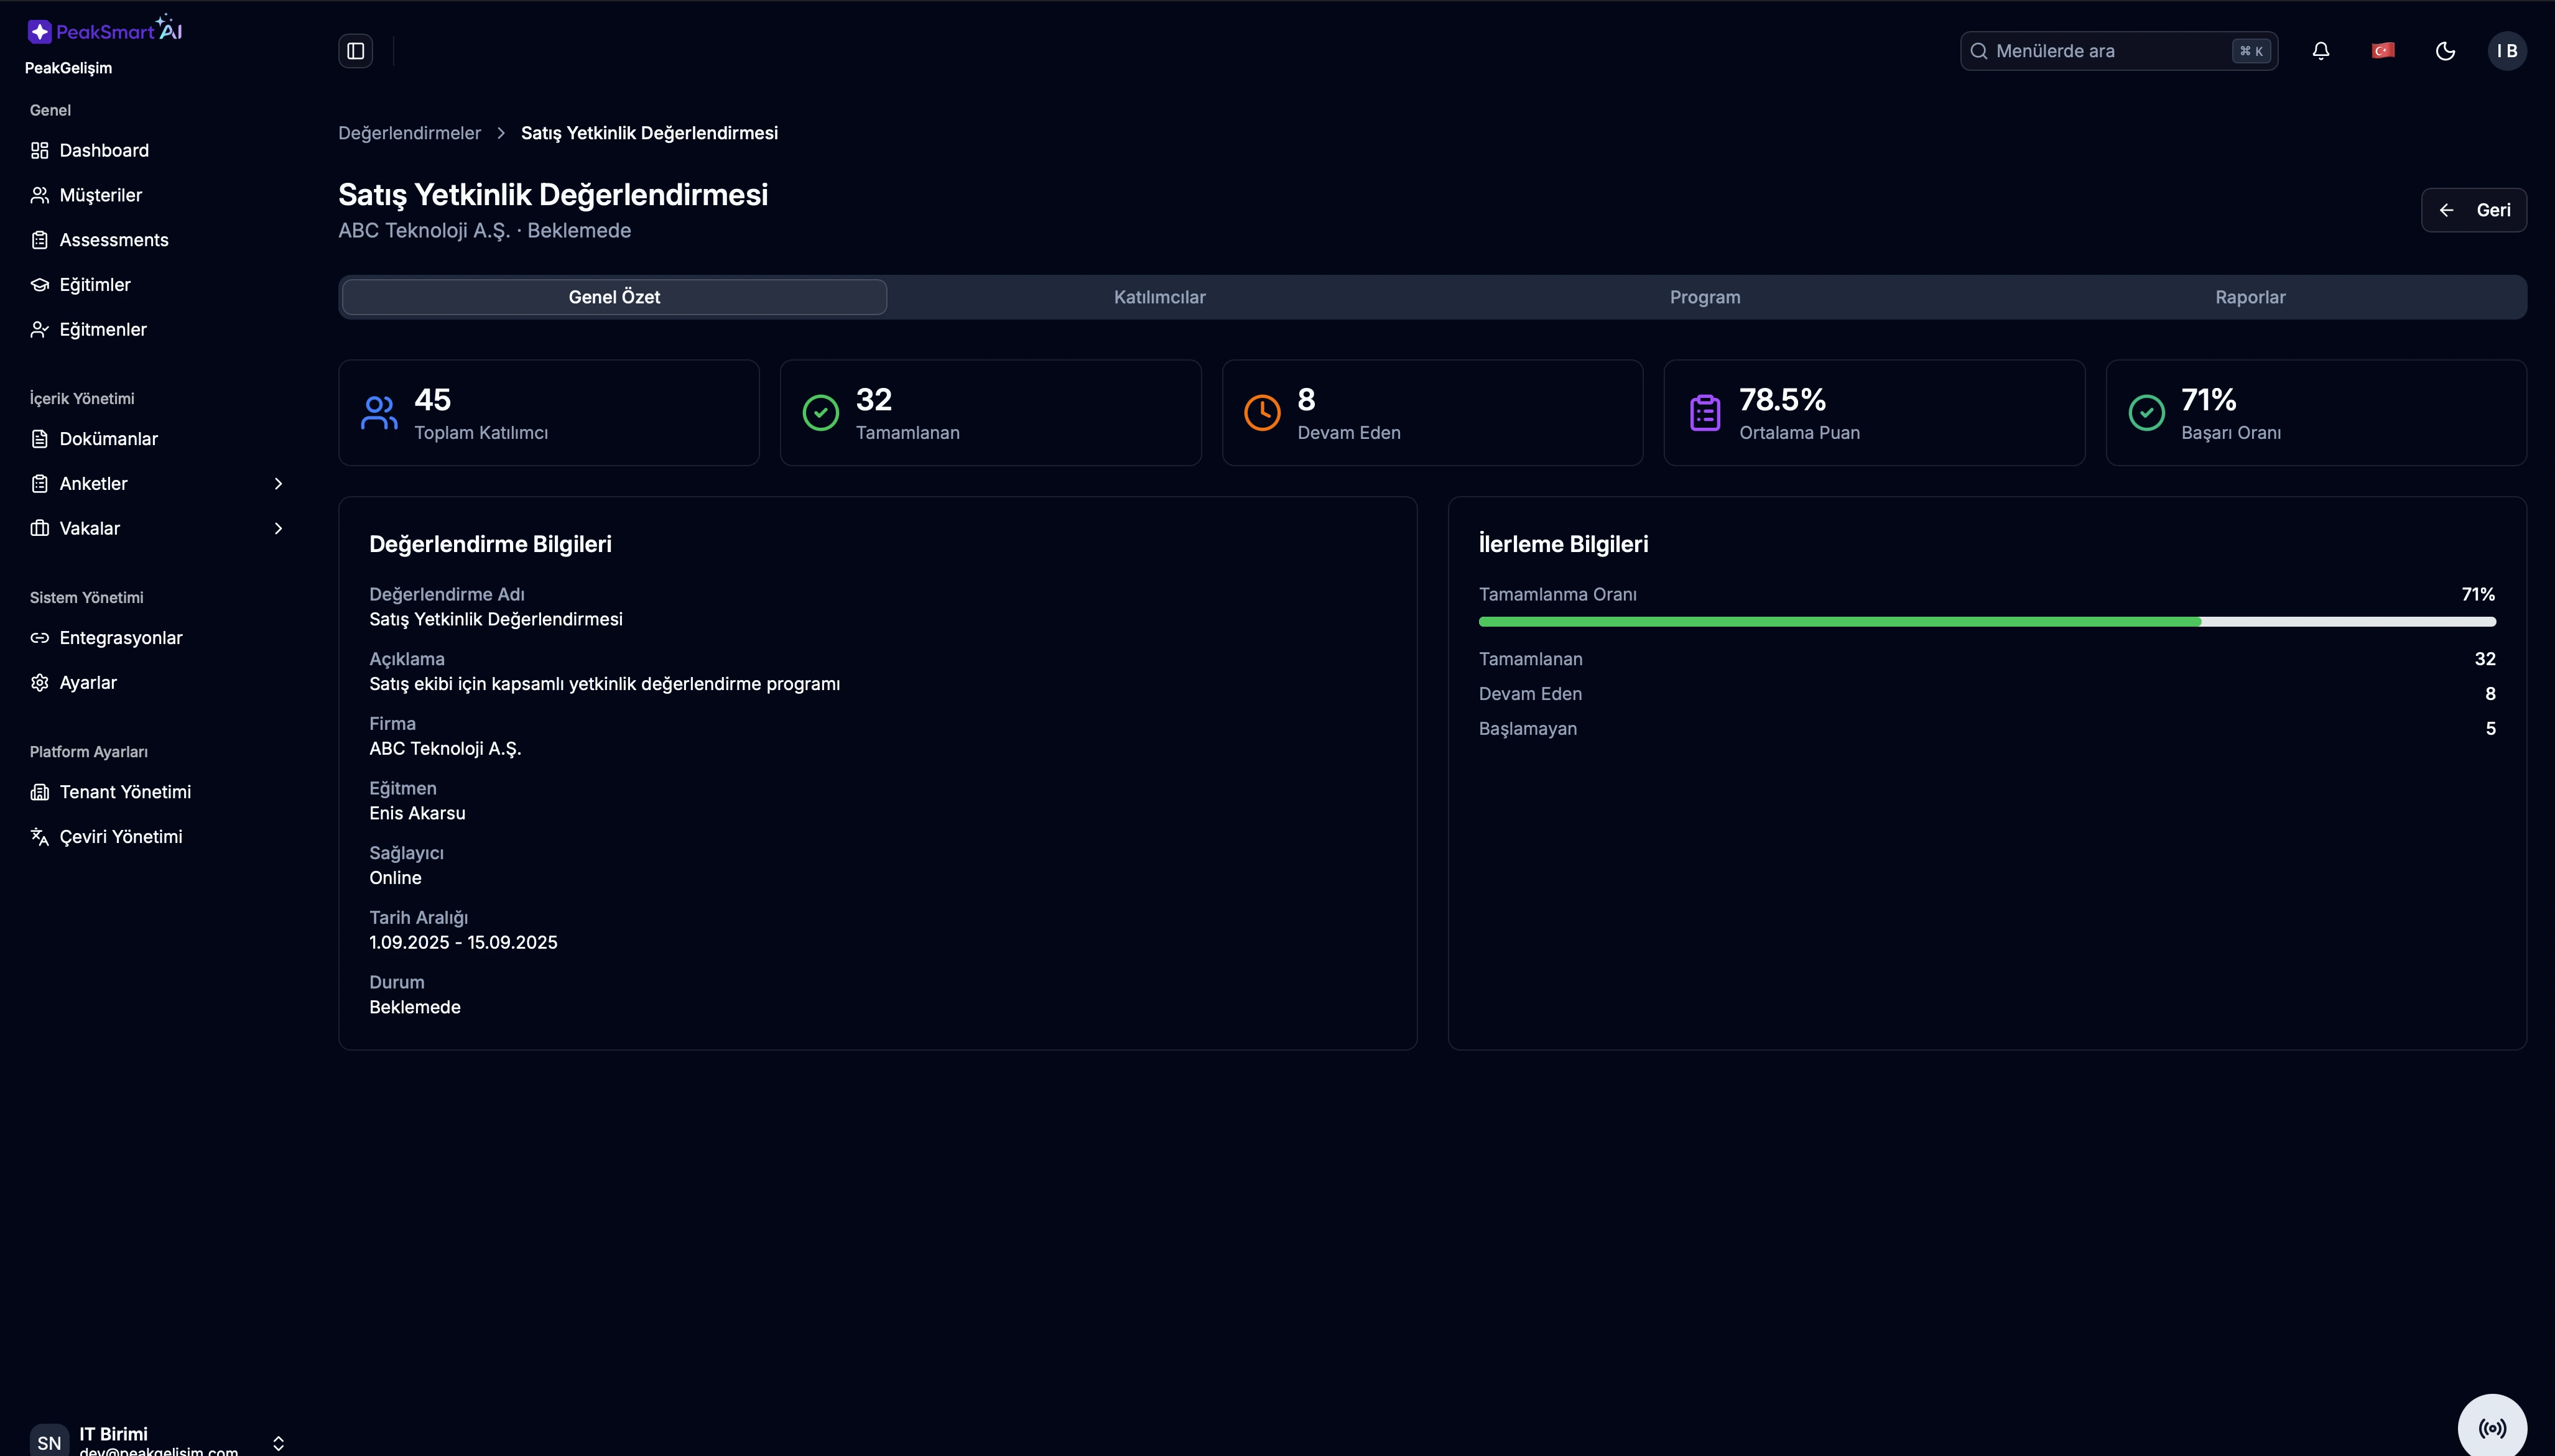Click the Turkish flag language selector
The height and width of the screenshot is (1456, 2555).
tap(2383, 51)
